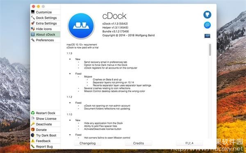This screenshot has width=246, height=153.
Task: Click the Hide Icons sidebar icon
Action: [33, 29]
